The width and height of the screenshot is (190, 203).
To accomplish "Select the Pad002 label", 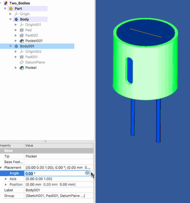I will 32,35.
